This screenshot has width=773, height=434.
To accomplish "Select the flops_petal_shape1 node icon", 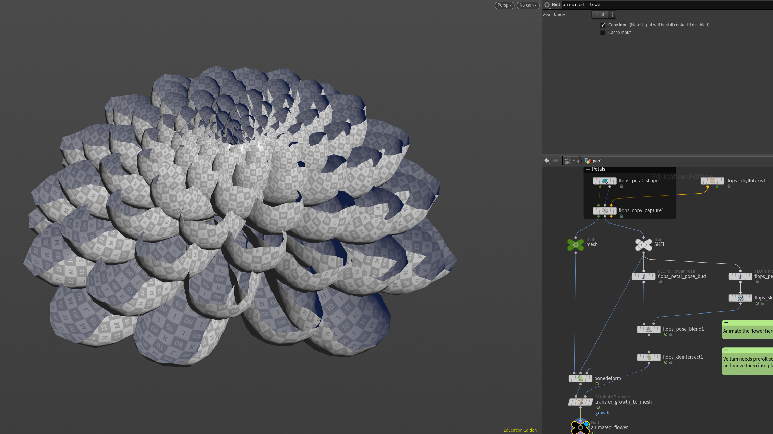I will (605, 181).
